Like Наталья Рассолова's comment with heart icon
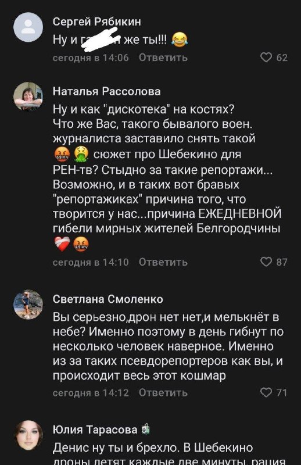 266,262
